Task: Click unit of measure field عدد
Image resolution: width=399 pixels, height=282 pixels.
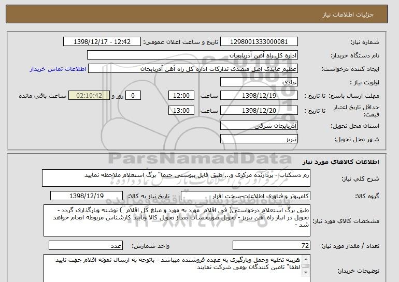Action: (x=85, y=246)
